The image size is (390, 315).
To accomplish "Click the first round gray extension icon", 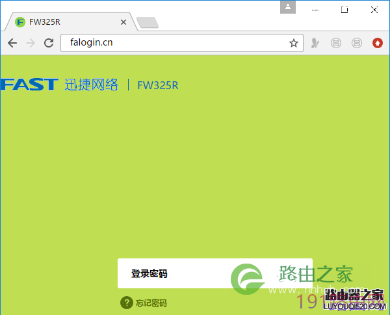I will click(x=336, y=43).
